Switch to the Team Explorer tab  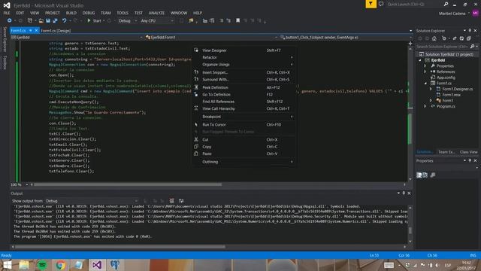pyautogui.click(x=446, y=152)
